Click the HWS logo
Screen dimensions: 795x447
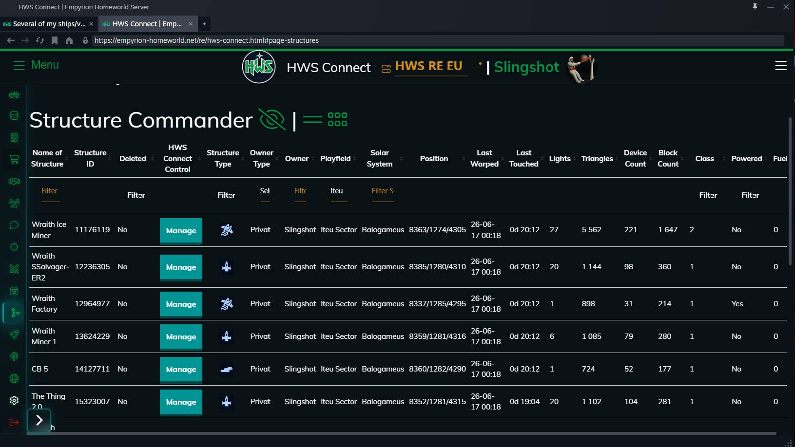pyautogui.click(x=259, y=67)
